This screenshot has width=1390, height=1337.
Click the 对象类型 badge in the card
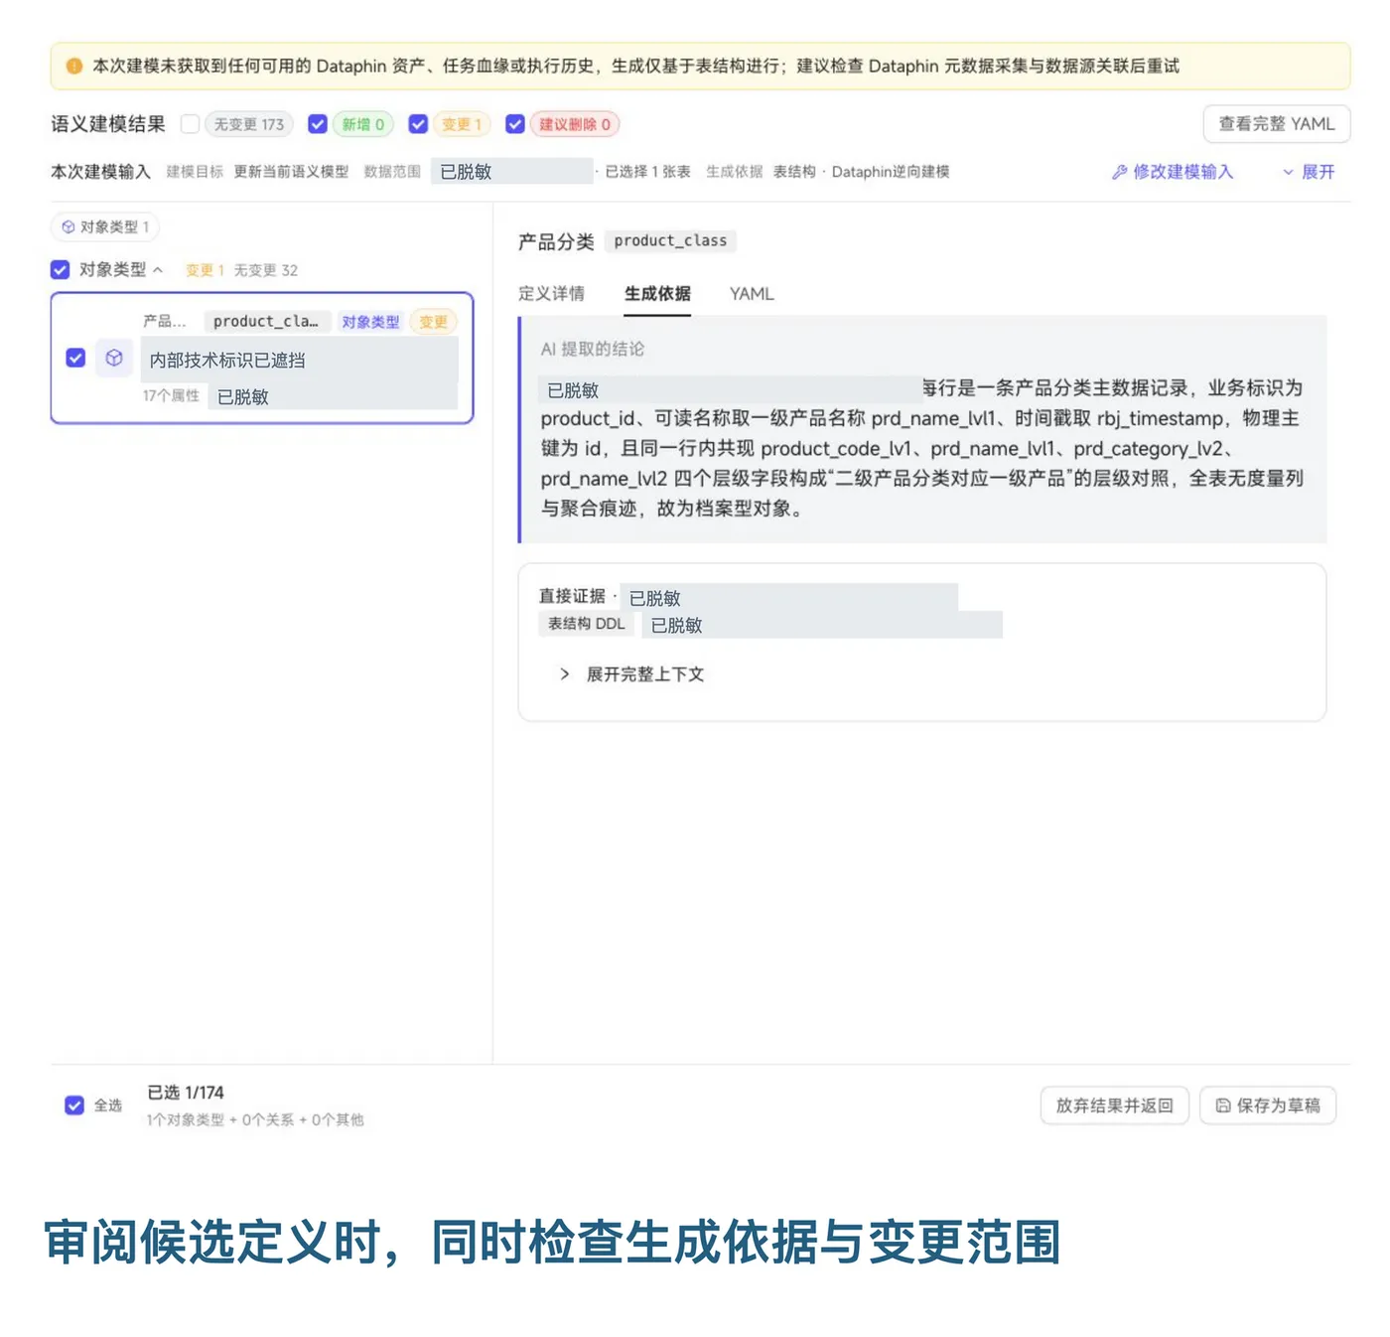(x=370, y=322)
